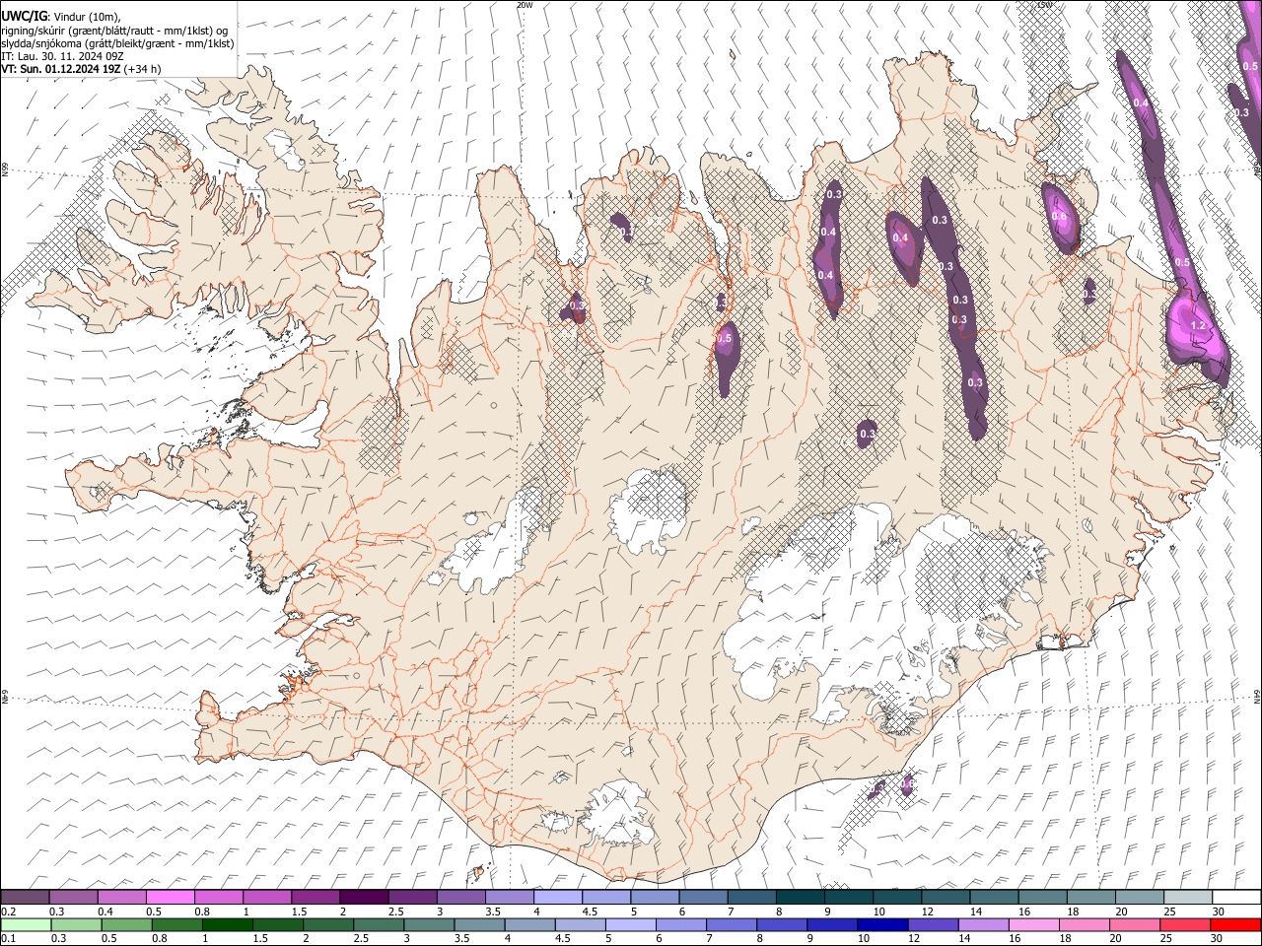Image resolution: width=1262 pixels, height=946 pixels.
Task: Click the lavender top-row swatch starting at 4
Action: click(558, 897)
